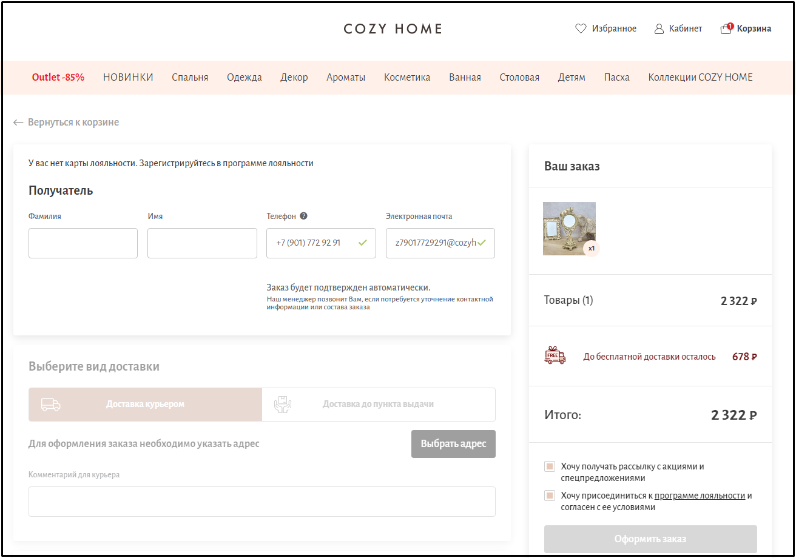The image size is (796, 558).
Task: Click the Фамилия input field
Action: [x=83, y=243]
